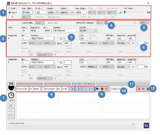Click the USB drive icon
This screenshot has width=160, height=135.
[x=11, y=86]
